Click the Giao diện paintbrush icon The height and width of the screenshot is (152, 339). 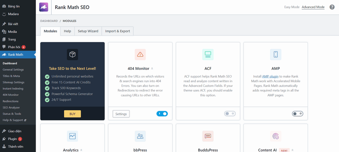tap(4, 131)
